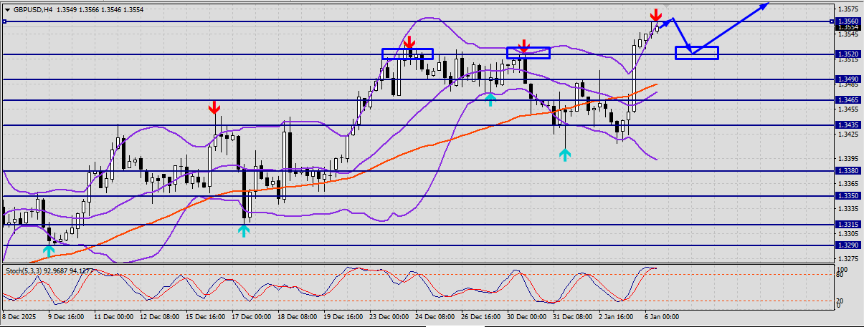Select the cyan up arrow under the 1.3490 line

[x=490, y=99]
